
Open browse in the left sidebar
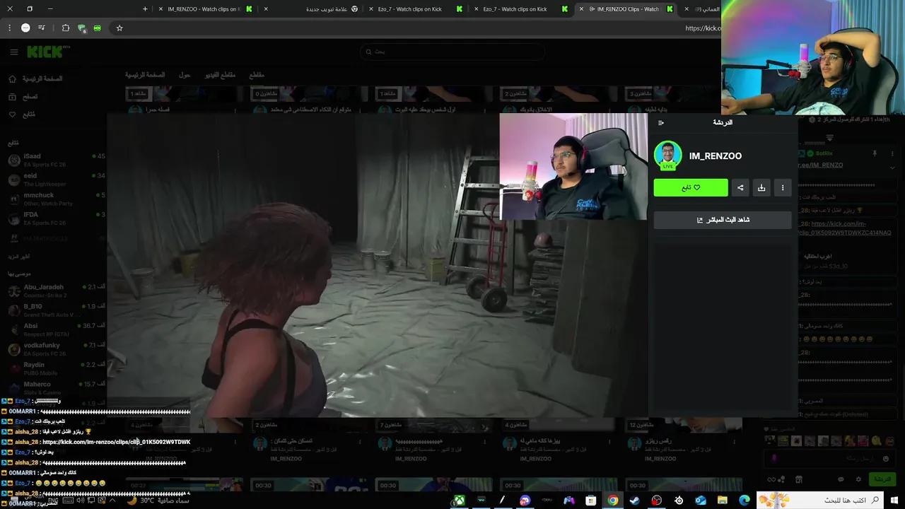(23, 97)
